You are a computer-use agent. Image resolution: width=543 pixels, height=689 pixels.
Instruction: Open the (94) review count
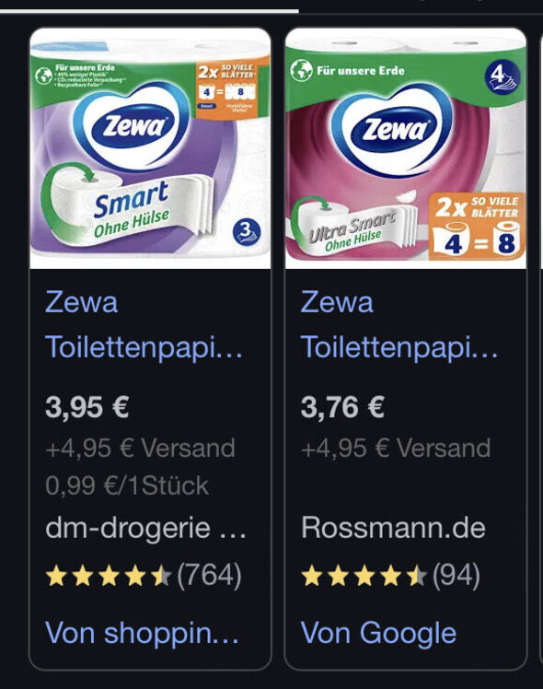[x=456, y=575]
